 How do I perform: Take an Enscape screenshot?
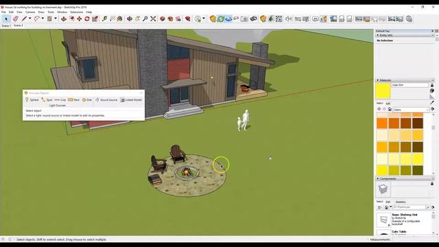tap(333, 19)
